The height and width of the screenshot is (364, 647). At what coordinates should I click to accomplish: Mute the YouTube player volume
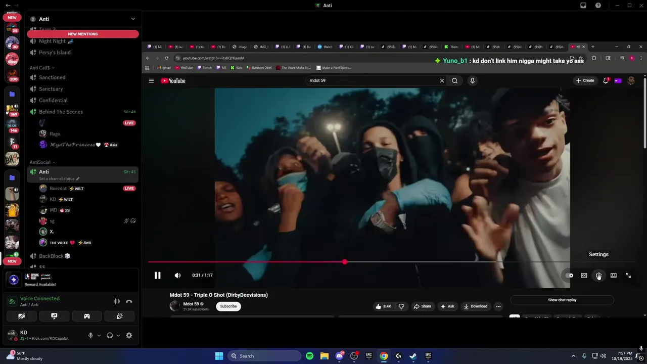[177, 276]
